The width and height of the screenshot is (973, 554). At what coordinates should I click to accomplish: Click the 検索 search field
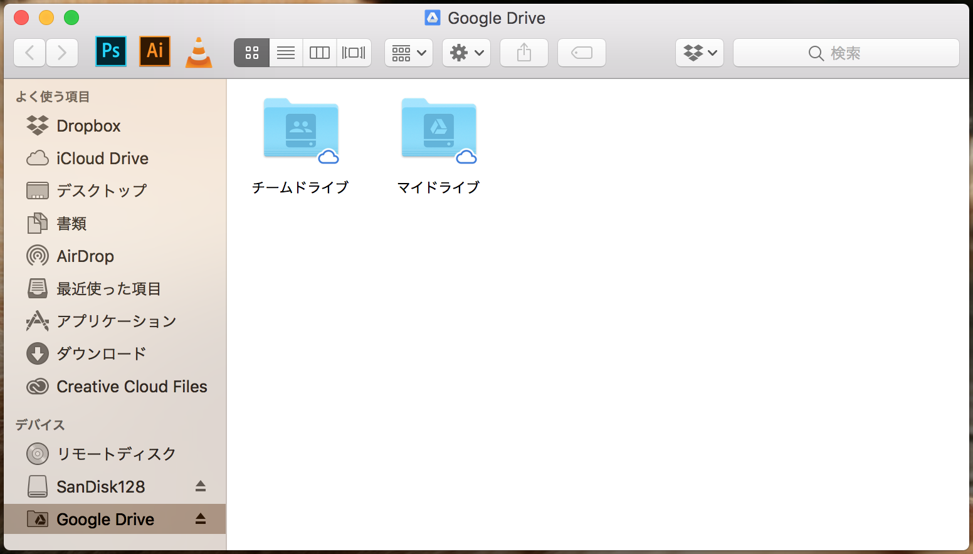[x=846, y=53]
